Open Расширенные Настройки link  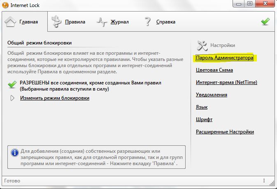coord(225,132)
